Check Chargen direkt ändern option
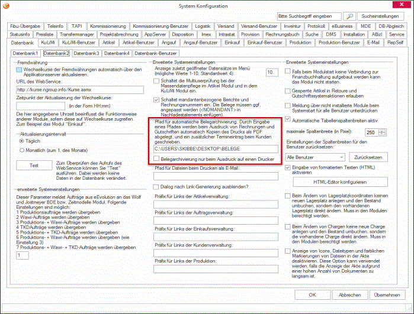The width and height of the screenshot is (414, 314). coord(288,227)
